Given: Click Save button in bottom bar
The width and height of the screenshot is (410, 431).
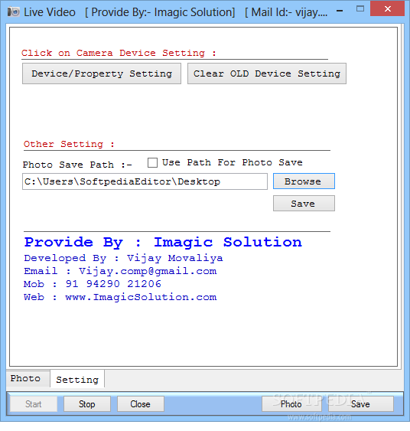Looking at the screenshot, I should tap(361, 404).
